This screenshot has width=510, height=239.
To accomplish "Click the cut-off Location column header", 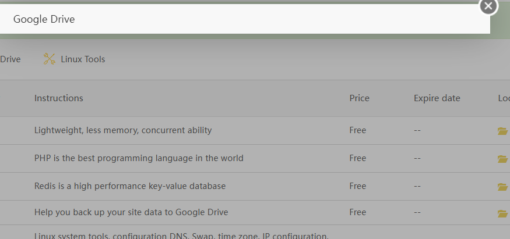I will 504,98.
